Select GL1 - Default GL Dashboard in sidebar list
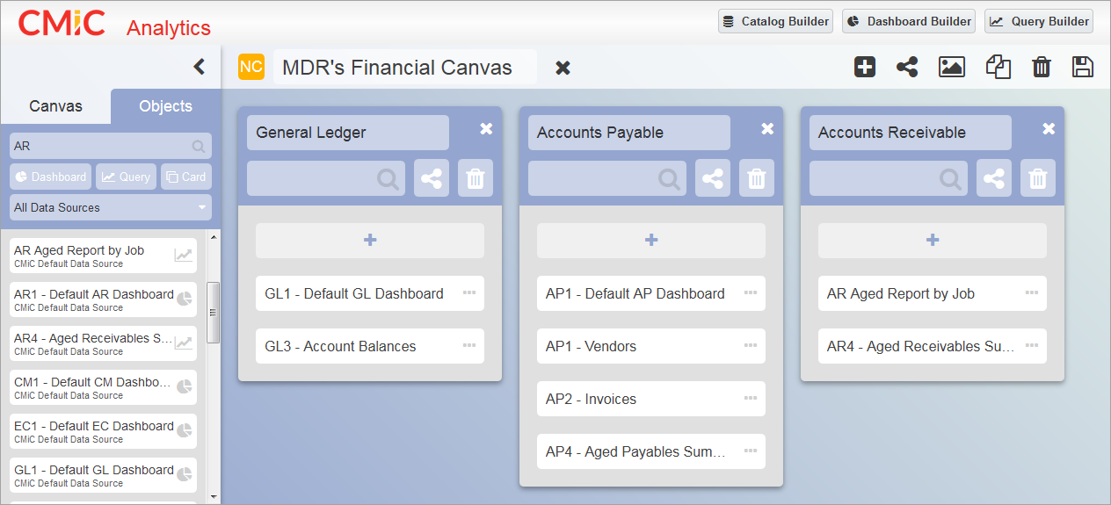The image size is (1111, 505). [104, 475]
